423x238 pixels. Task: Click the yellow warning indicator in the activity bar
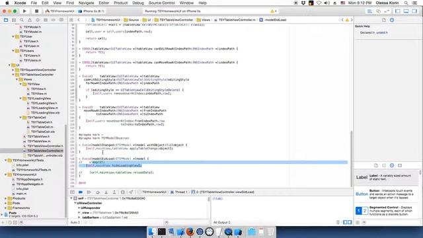[x=272, y=11]
